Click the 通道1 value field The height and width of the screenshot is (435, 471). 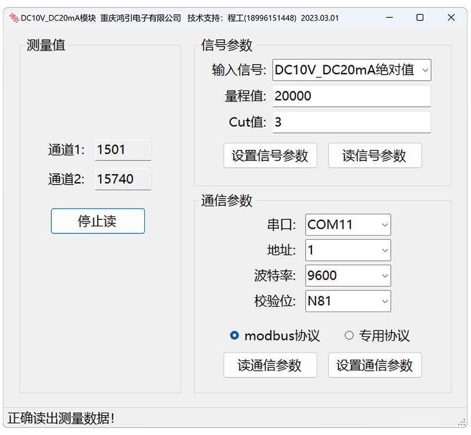click(x=123, y=150)
